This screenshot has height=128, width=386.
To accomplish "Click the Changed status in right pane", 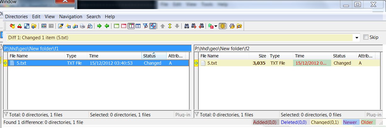I will point(342,63).
